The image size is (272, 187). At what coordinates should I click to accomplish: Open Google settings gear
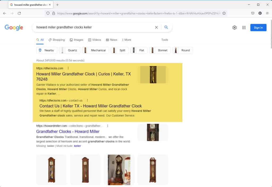[235, 27]
